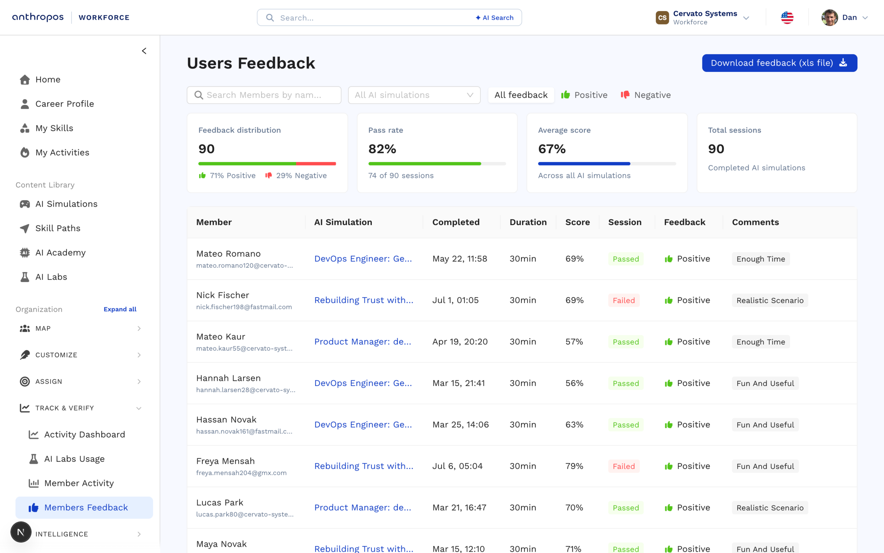Click the Activity Dashboard chart icon
Viewport: 884px width, 553px height.
33,434
